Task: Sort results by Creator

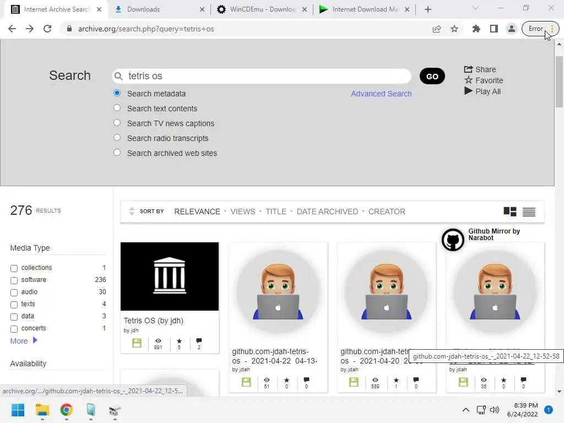Action: [387, 211]
